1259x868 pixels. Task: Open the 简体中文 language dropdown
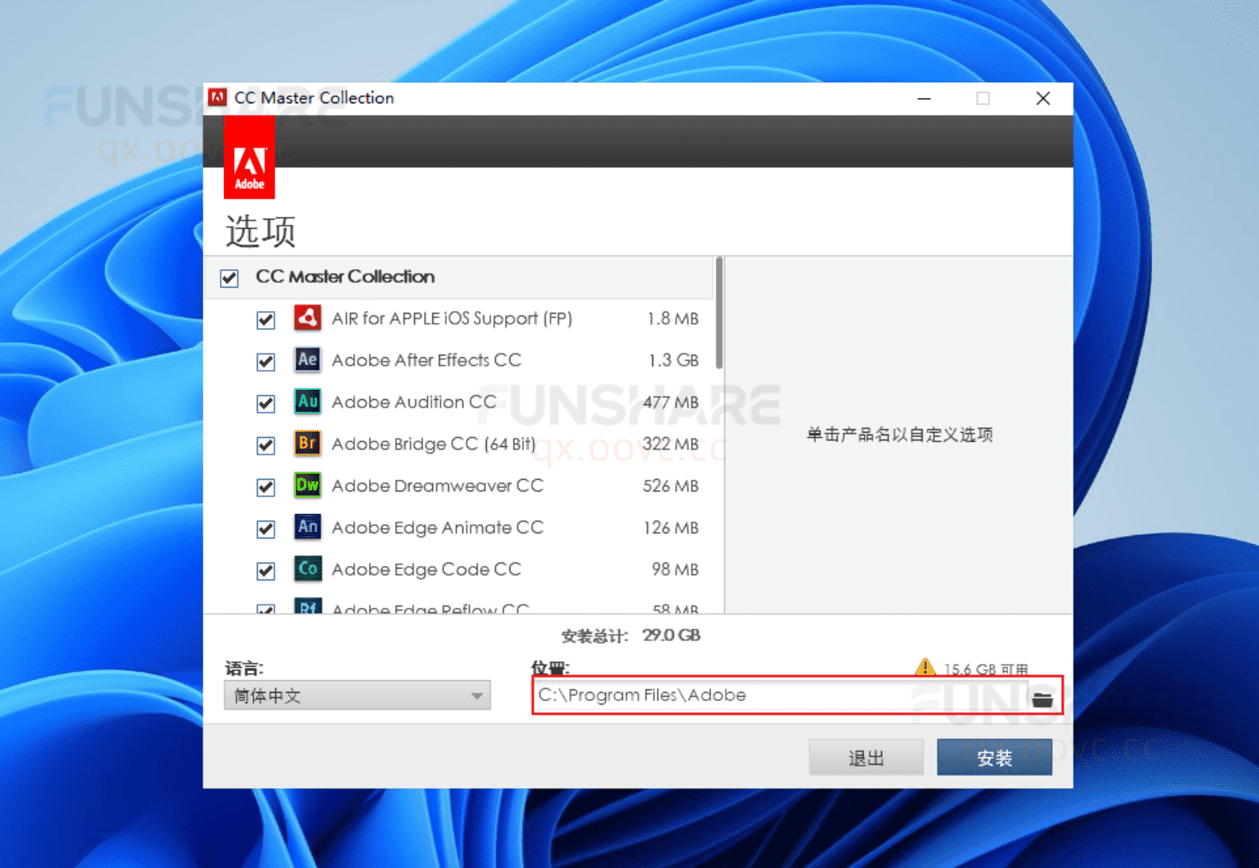point(358,695)
